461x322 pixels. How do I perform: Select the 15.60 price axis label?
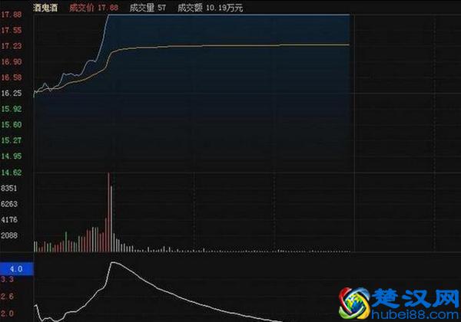(12, 125)
